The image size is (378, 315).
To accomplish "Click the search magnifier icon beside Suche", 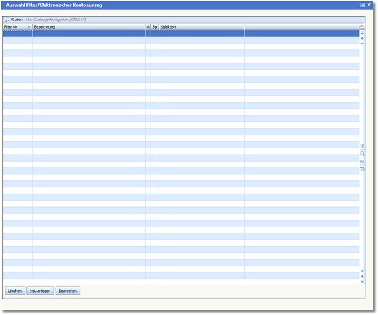I will coord(7,20).
